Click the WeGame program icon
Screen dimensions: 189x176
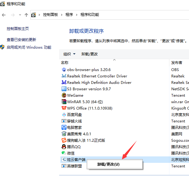click(64, 95)
